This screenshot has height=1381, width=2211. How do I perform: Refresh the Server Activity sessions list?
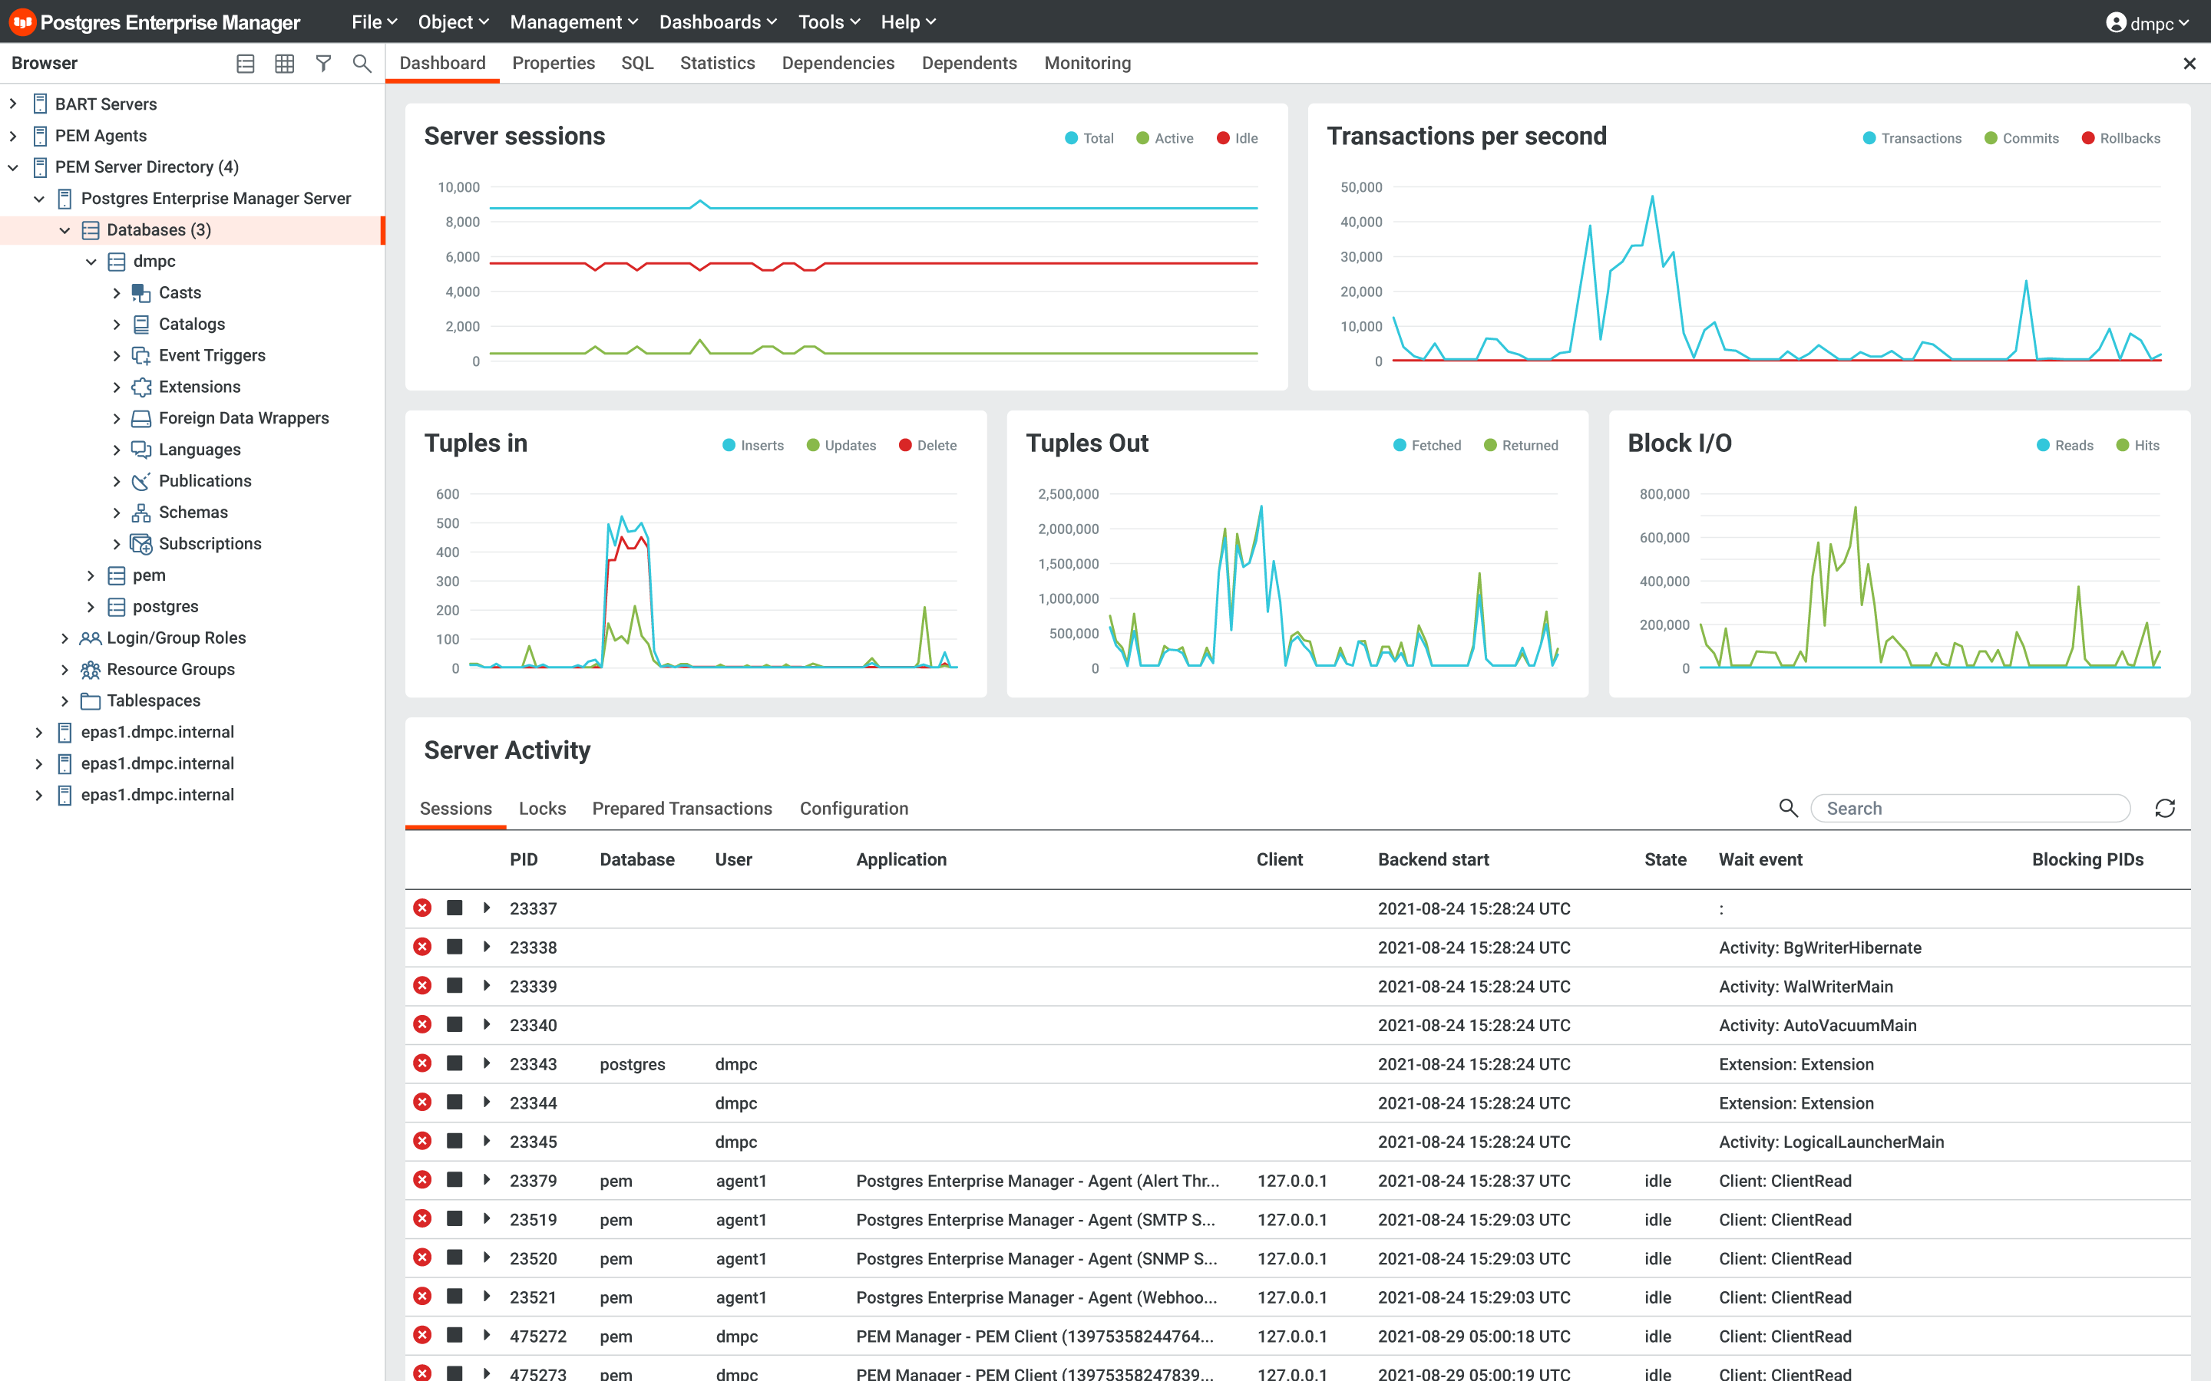(2164, 809)
